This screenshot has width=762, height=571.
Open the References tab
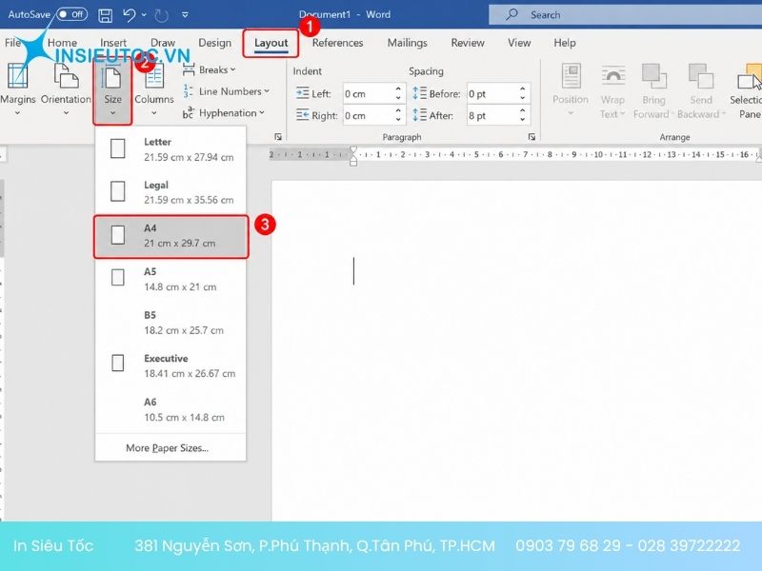[x=337, y=43]
